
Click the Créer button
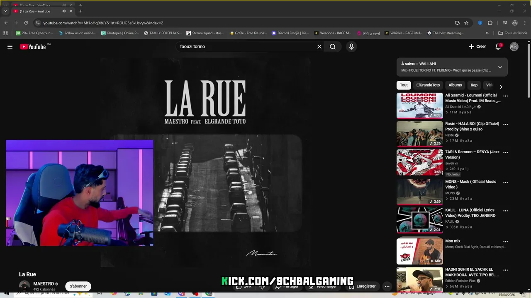coord(477,47)
